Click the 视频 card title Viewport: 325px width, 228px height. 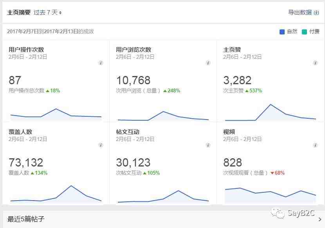229,132
